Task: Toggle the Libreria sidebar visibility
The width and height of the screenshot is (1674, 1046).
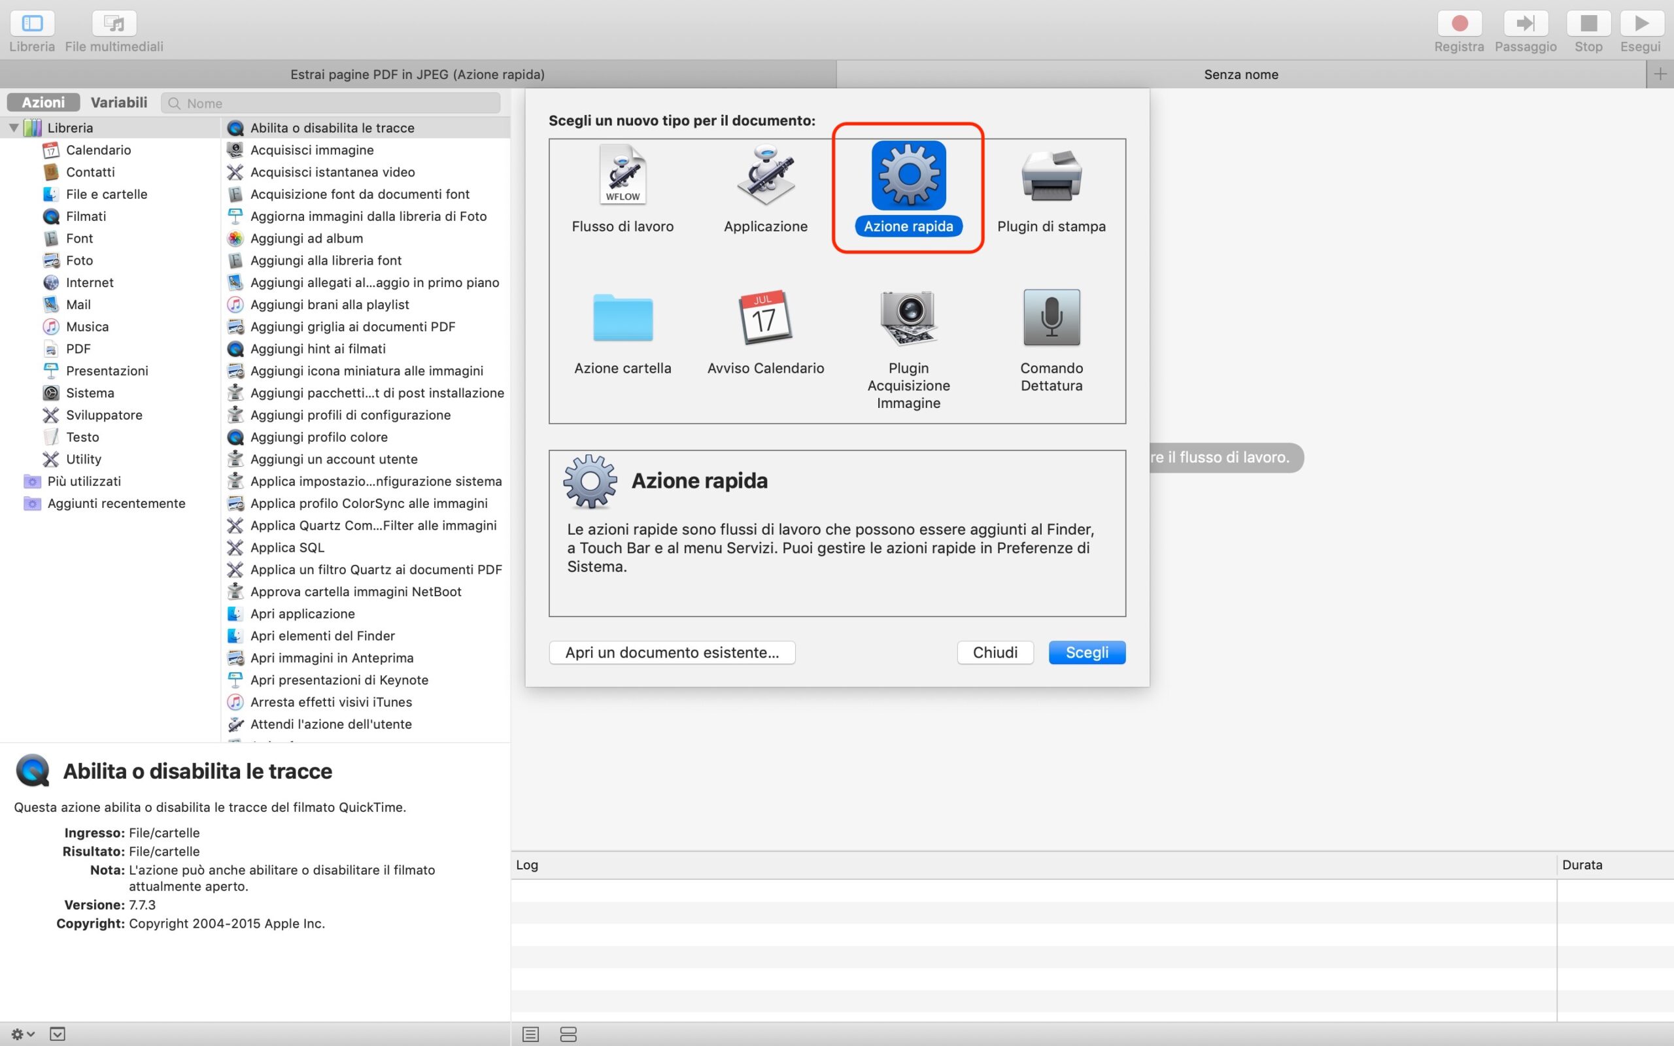Action: click(x=32, y=24)
